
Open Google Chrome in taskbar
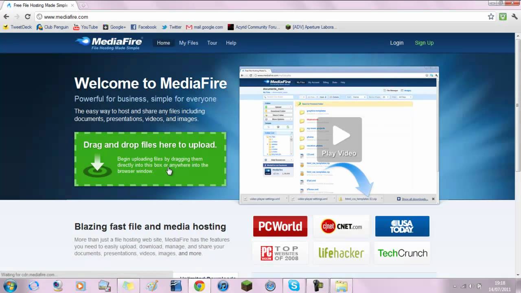tap(199, 286)
